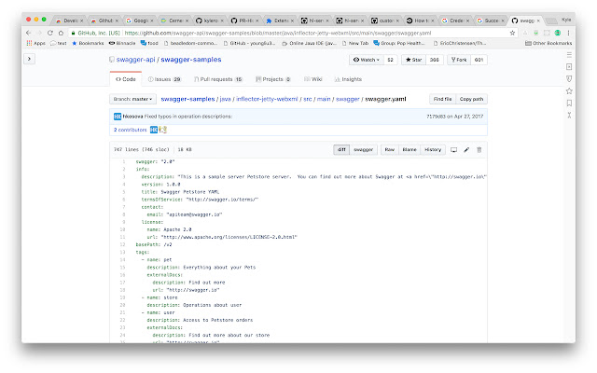Switch to the How t browser tab

pos(420,21)
